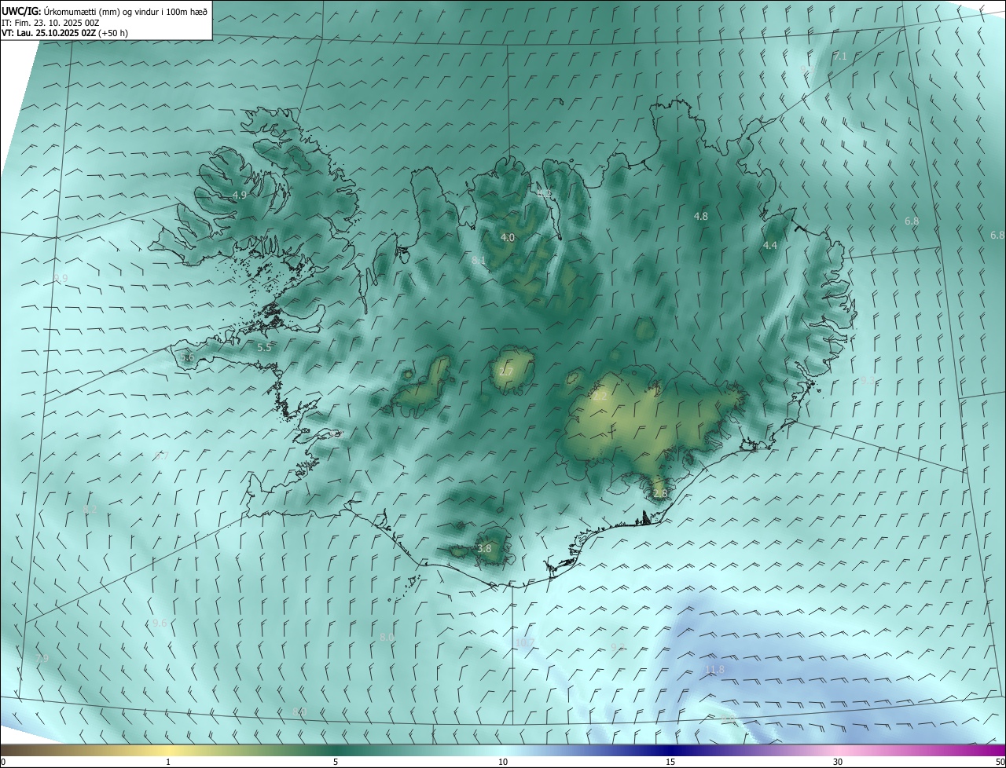The height and width of the screenshot is (768, 1006).
Task: Select the 7.1 value on the map
Action: click(840, 57)
